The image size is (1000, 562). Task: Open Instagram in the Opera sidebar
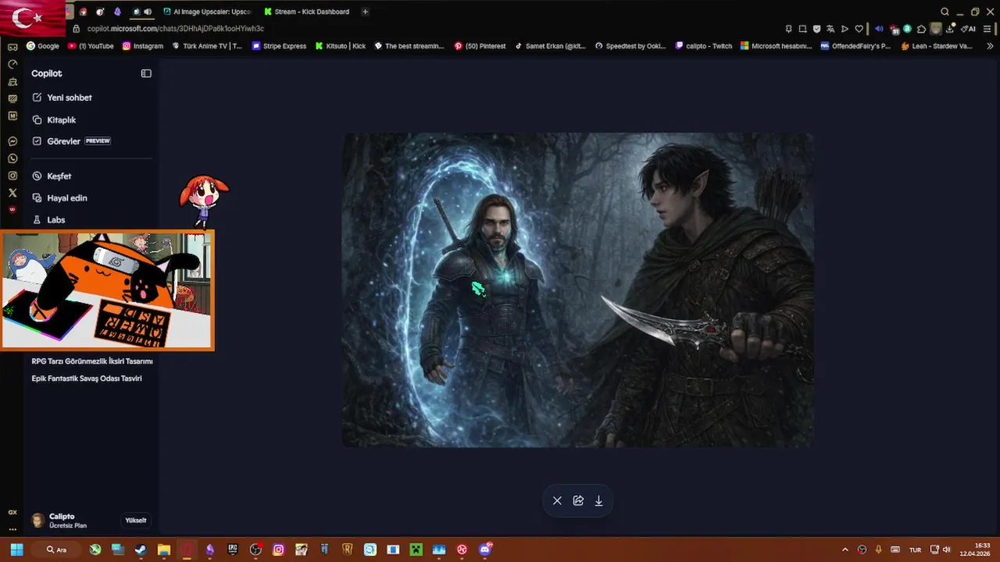(x=12, y=176)
